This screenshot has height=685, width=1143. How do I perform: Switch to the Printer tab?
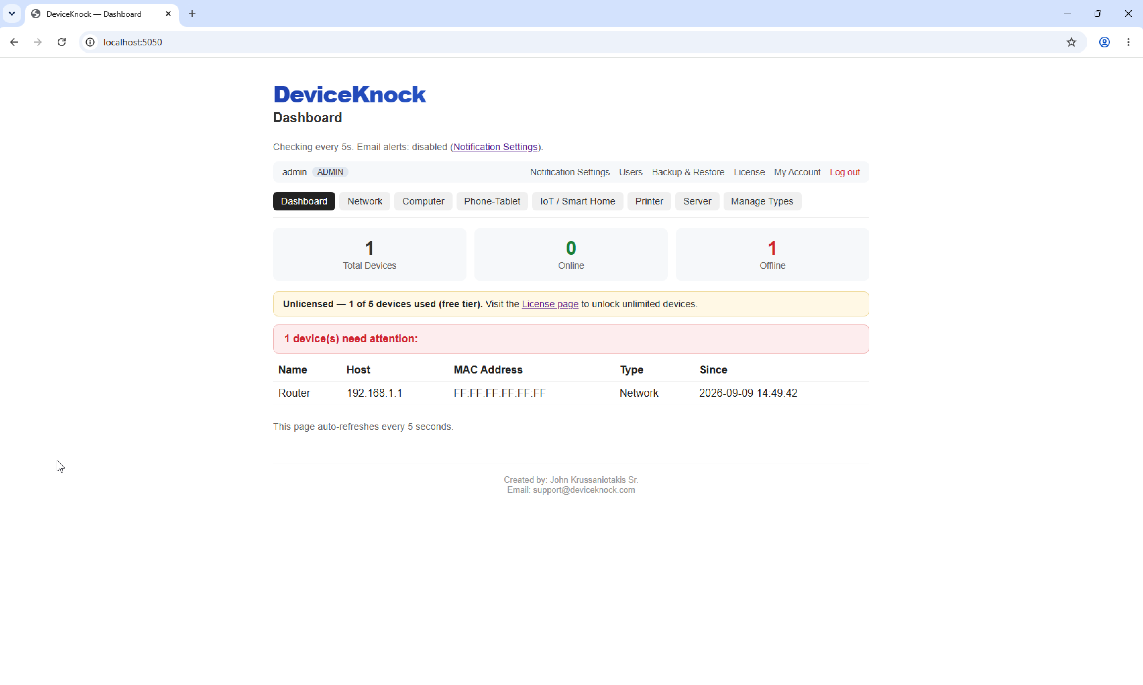(649, 201)
